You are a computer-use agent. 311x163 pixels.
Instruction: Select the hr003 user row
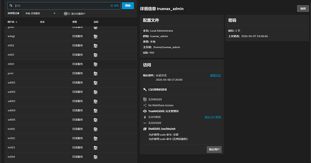pos(71,148)
